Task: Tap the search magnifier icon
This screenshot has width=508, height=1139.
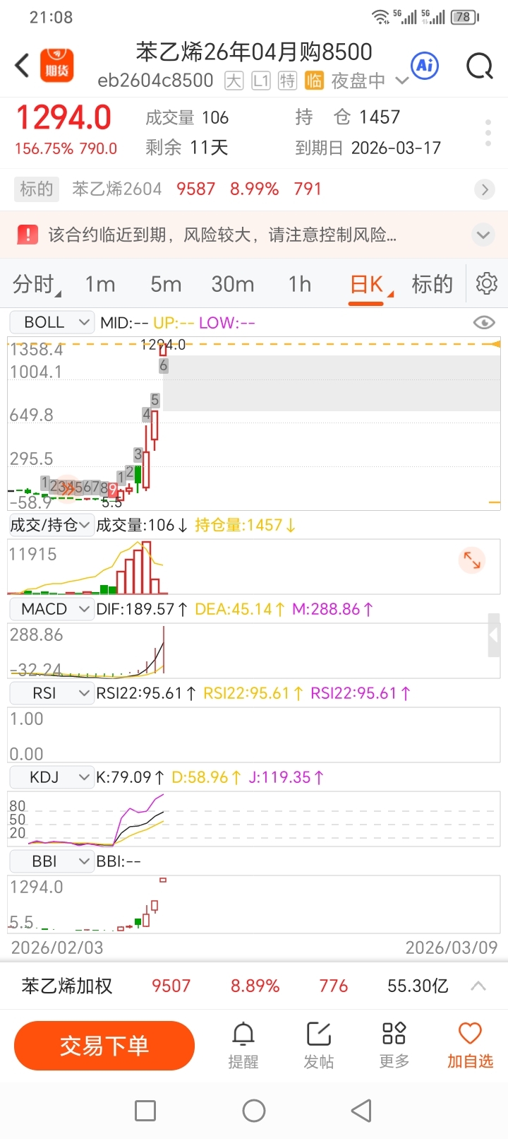Action: click(480, 66)
